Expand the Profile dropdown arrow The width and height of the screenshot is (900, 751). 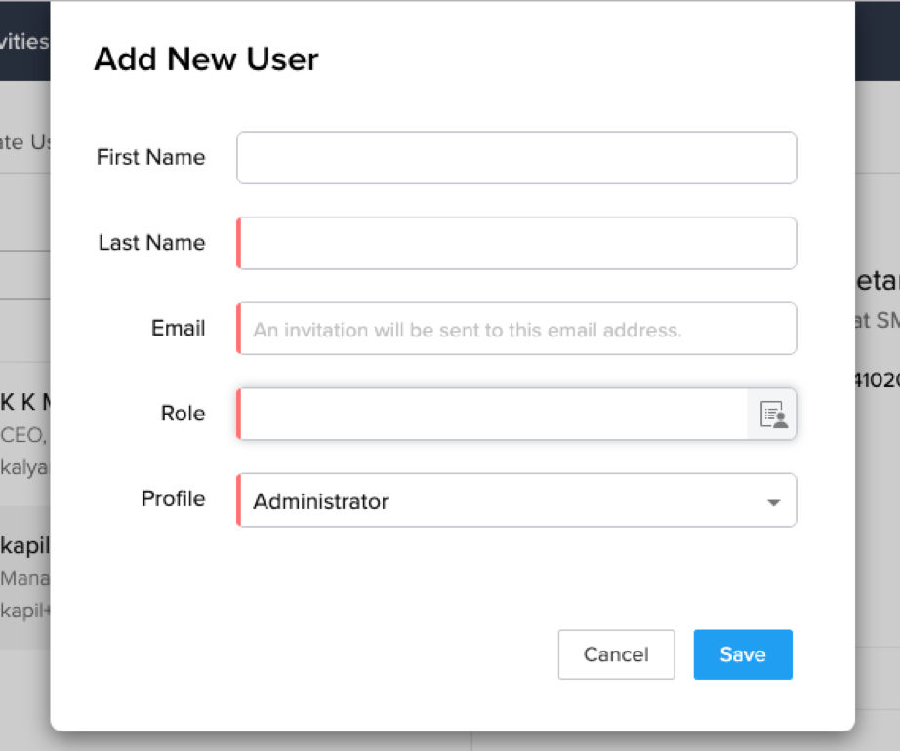773,502
